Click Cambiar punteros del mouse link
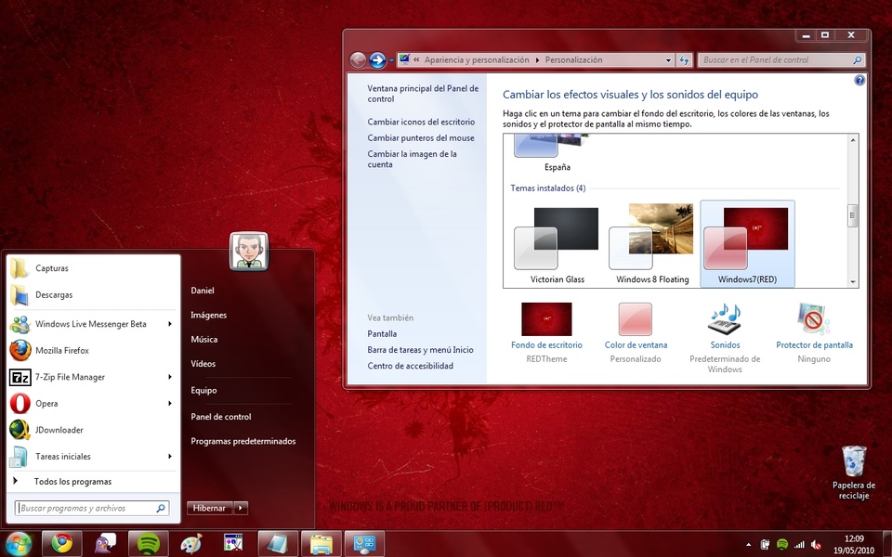Viewport: 892px width, 557px height. (x=420, y=138)
